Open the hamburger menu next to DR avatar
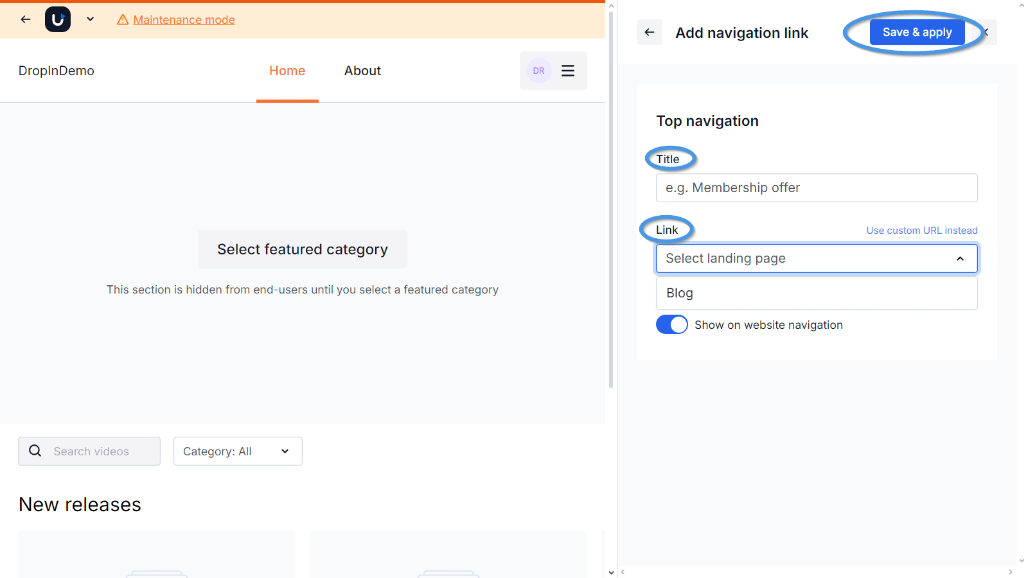 click(x=568, y=71)
